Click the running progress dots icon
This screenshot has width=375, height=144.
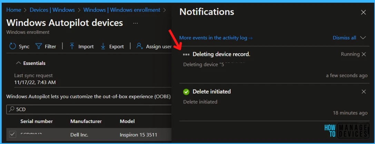[186, 55]
